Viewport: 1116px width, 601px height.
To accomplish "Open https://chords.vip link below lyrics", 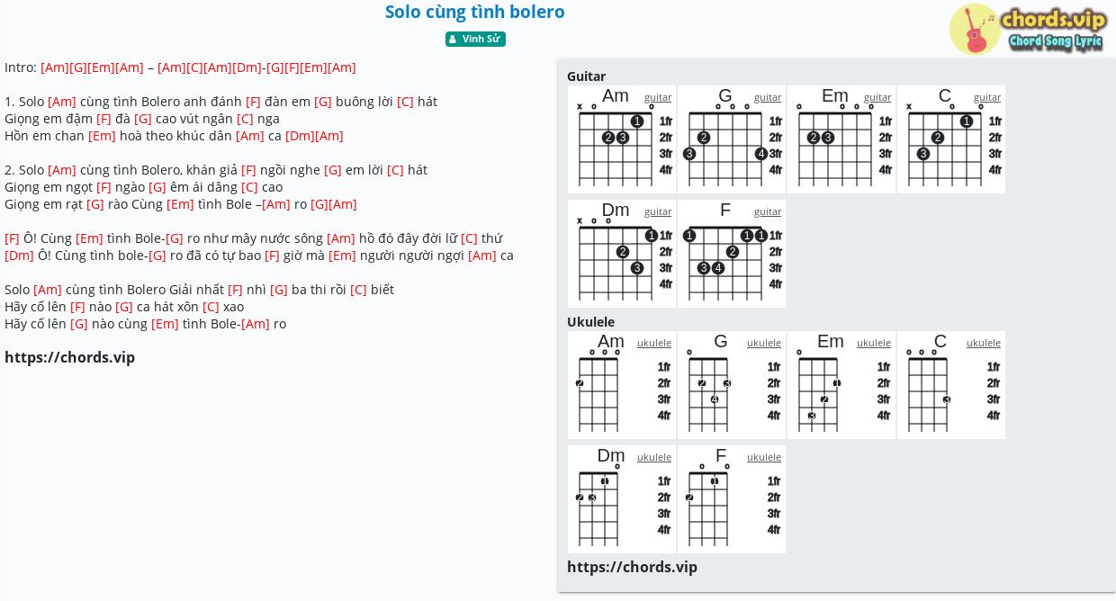I will (69, 357).
